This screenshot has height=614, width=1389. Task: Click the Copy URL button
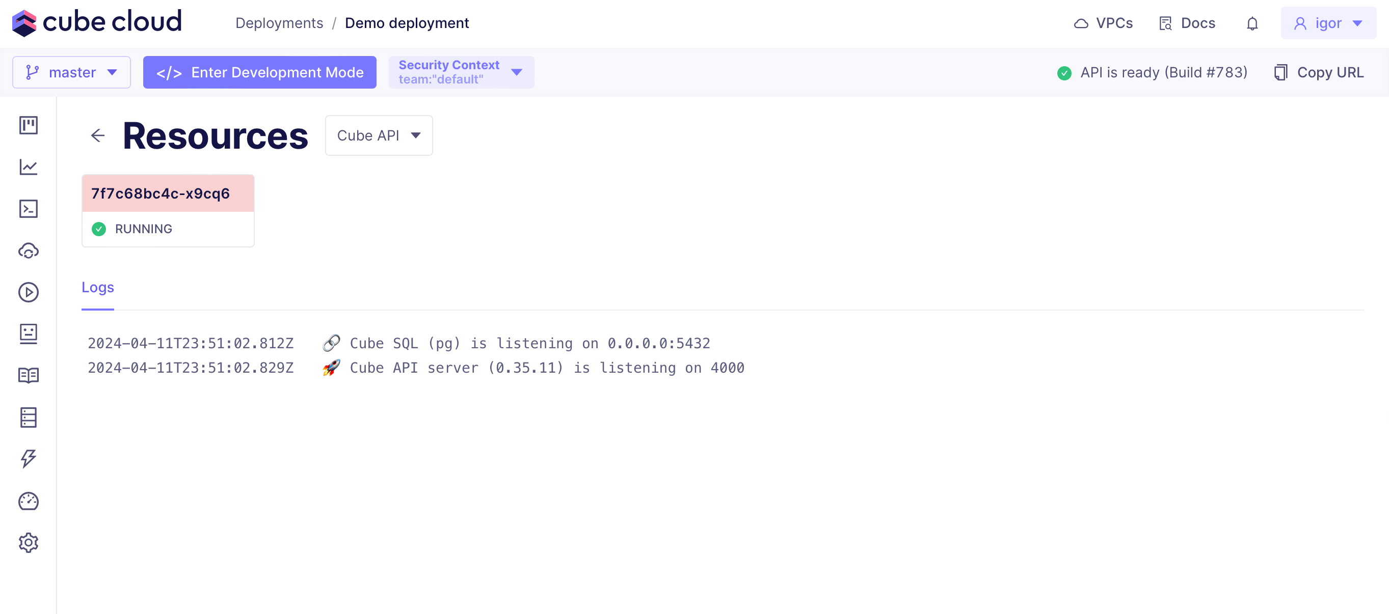(1319, 72)
